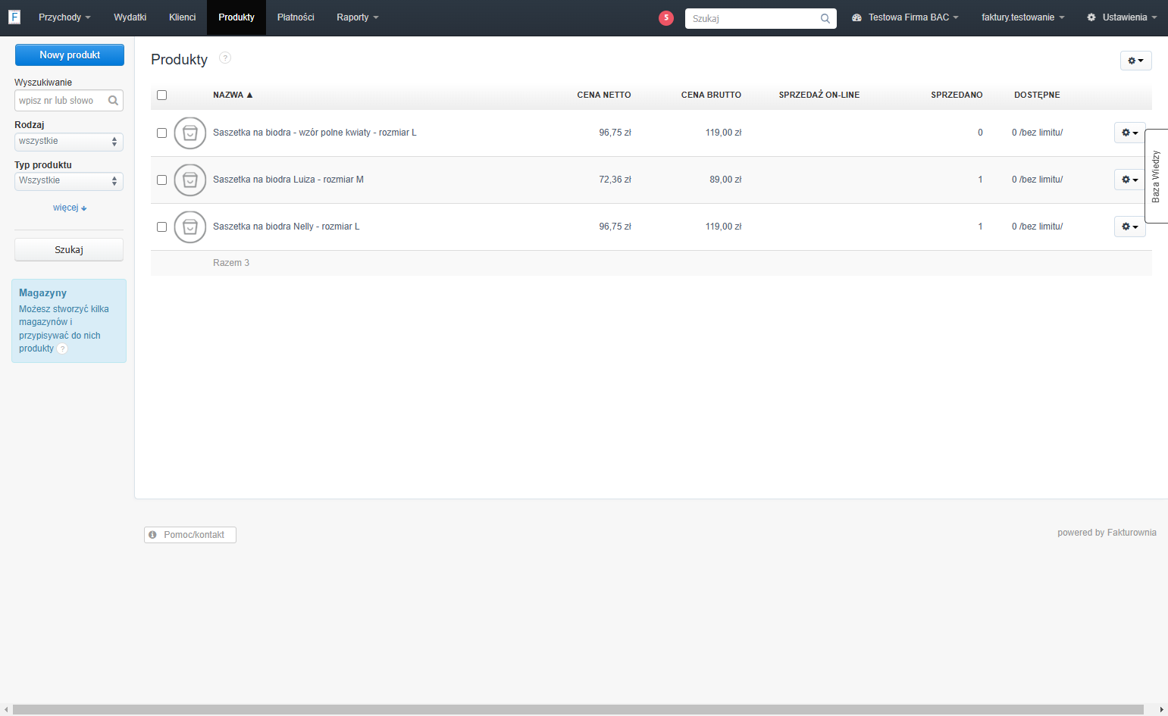This screenshot has height=716, width=1168.
Task: Open the Przychody menu
Action: [64, 17]
